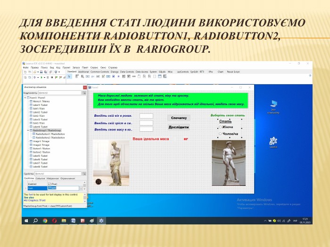Image resolution: width=330 pixels, height=247 pixels.
Task: Select the pointer tool in component palette
Action: click(x=69, y=76)
